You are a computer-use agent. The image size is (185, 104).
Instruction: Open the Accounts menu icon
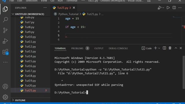click(x=5, y=86)
